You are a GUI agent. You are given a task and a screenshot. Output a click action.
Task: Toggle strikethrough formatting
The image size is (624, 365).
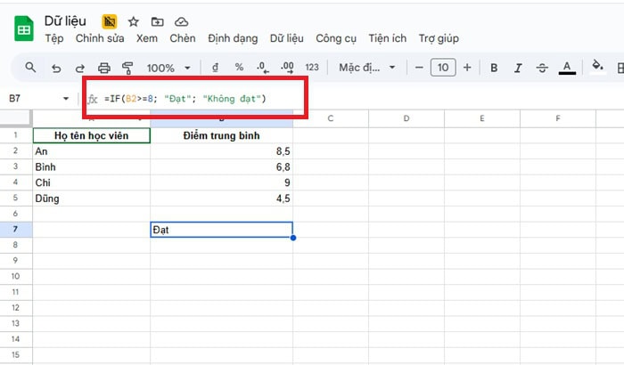(542, 68)
